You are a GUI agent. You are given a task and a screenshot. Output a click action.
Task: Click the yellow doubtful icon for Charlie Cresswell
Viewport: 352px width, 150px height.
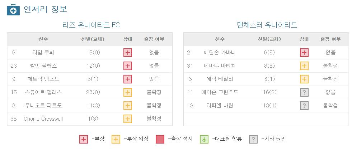(x=128, y=118)
